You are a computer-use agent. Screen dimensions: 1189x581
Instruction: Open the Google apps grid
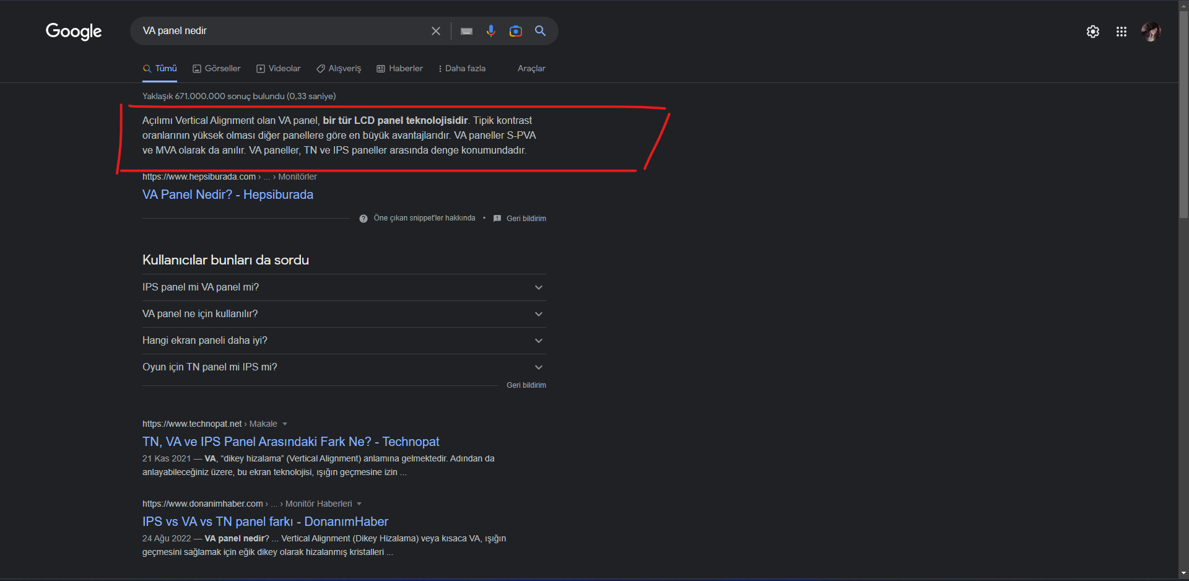pyautogui.click(x=1121, y=32)
